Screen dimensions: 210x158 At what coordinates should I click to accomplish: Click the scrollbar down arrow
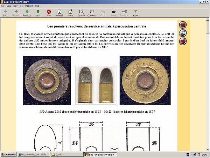[208, 150]
